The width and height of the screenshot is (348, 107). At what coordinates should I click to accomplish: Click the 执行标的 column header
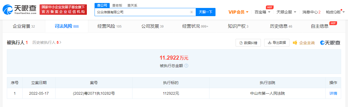pos(171,83)
